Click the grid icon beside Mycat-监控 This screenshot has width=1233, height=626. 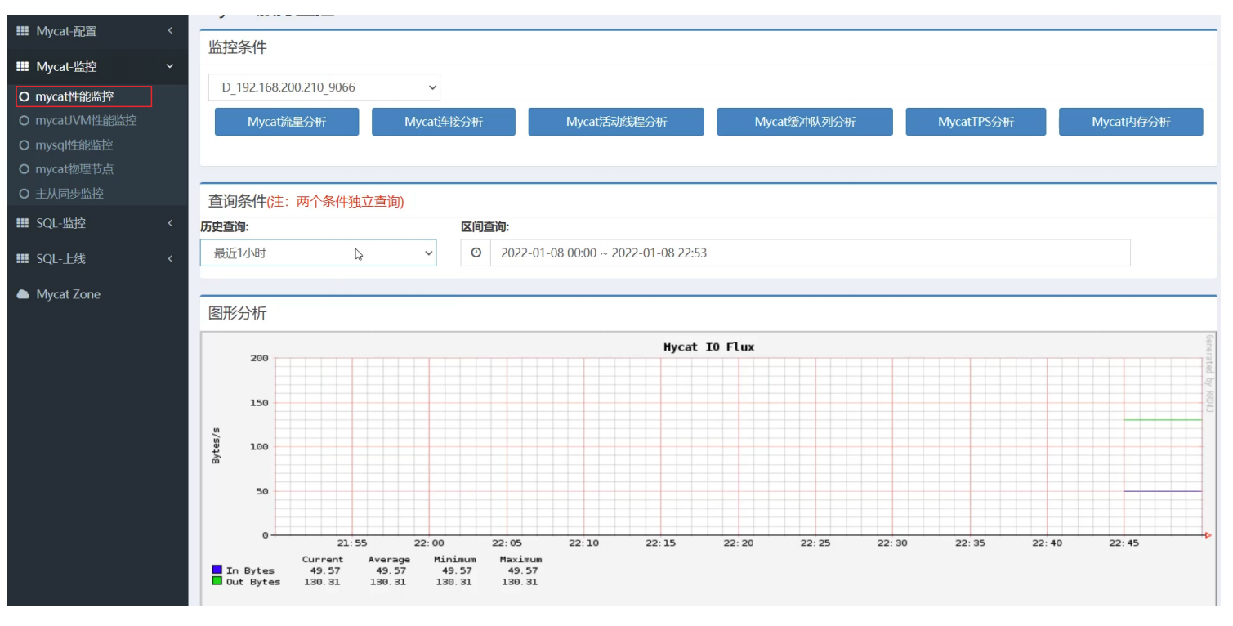(23, 67)
